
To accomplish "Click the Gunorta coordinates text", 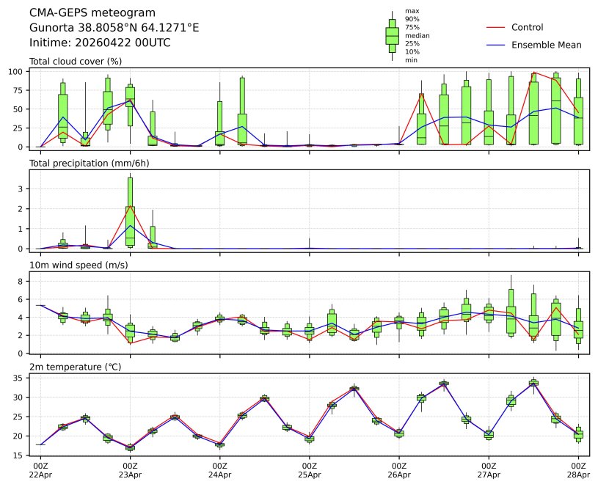I will (x=114, y=28).
